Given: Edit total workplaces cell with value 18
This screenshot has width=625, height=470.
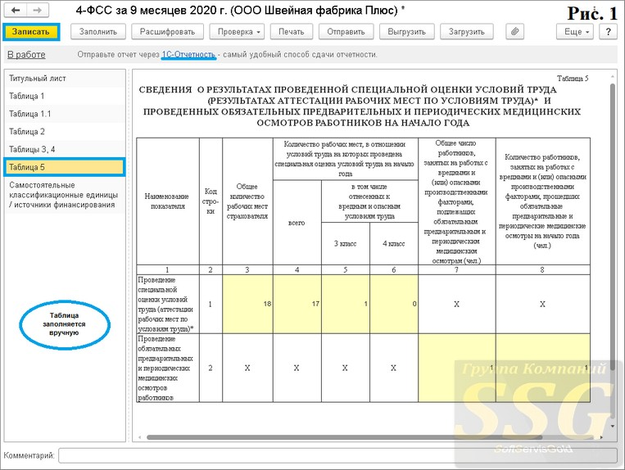Looking at the screenshot, I should tap(247, 304).
